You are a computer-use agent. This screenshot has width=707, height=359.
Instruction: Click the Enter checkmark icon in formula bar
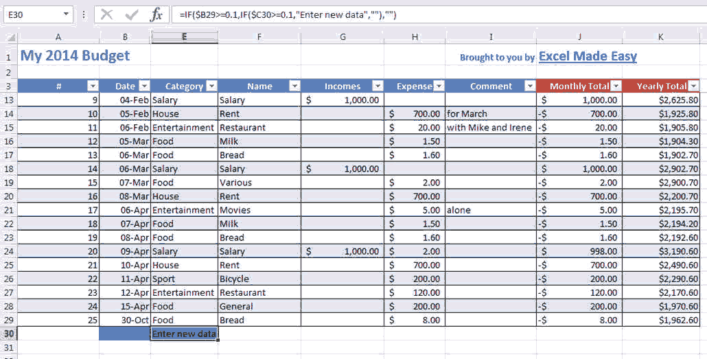click(x=132, y=14)
